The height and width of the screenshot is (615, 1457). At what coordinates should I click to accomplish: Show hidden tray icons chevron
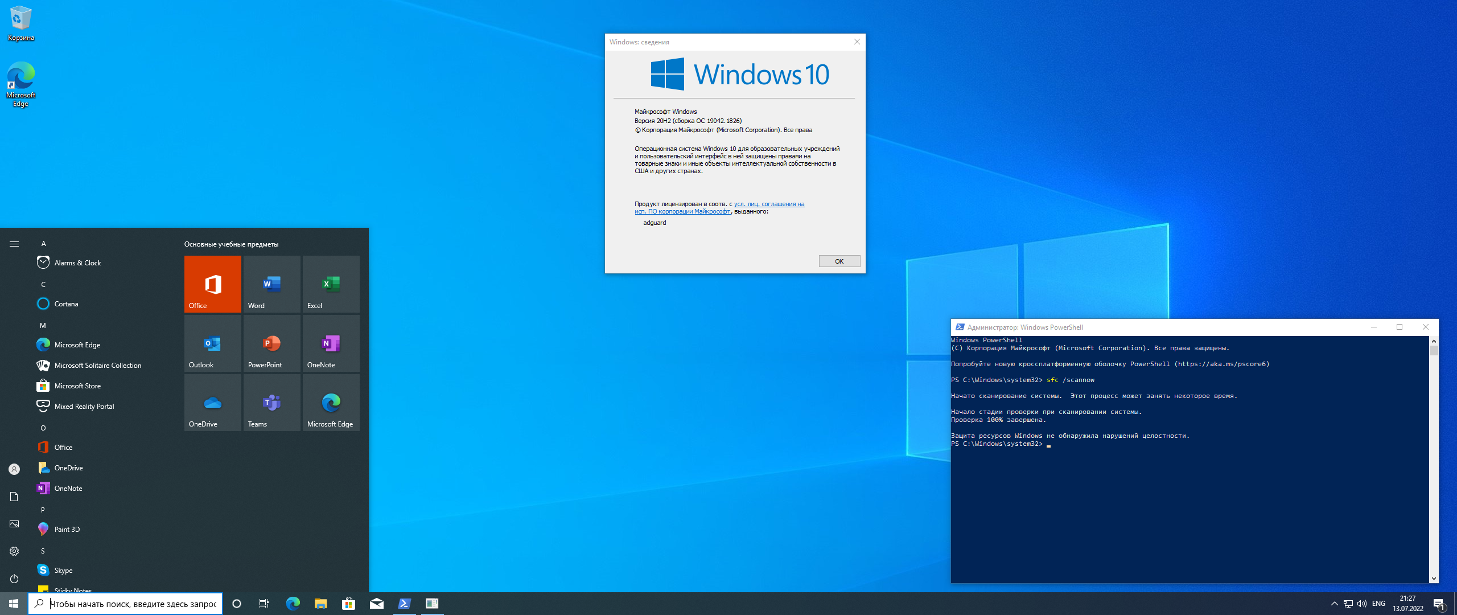(x=1334, y=604)
